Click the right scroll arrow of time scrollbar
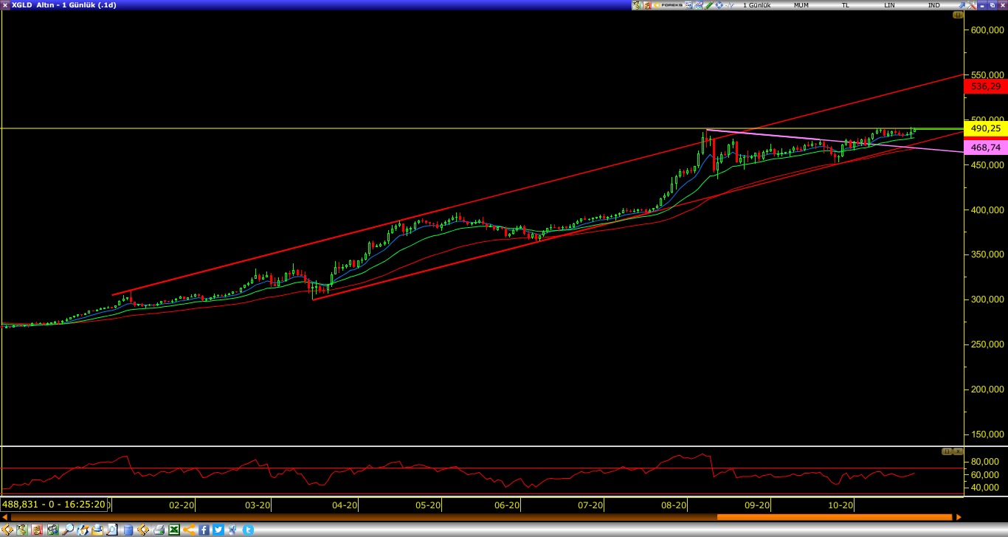 (959, 516)
